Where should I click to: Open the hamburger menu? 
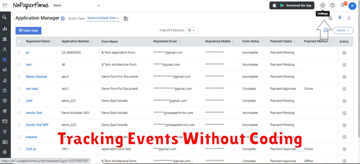4,5
